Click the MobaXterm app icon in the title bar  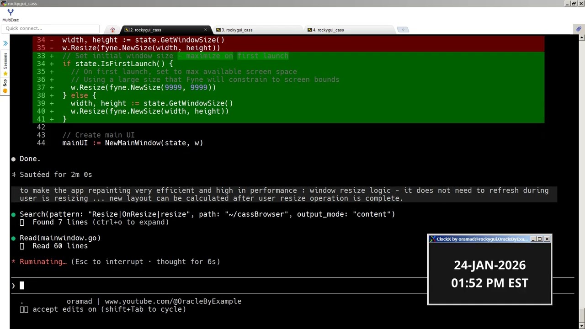click(x=3, y=3)
